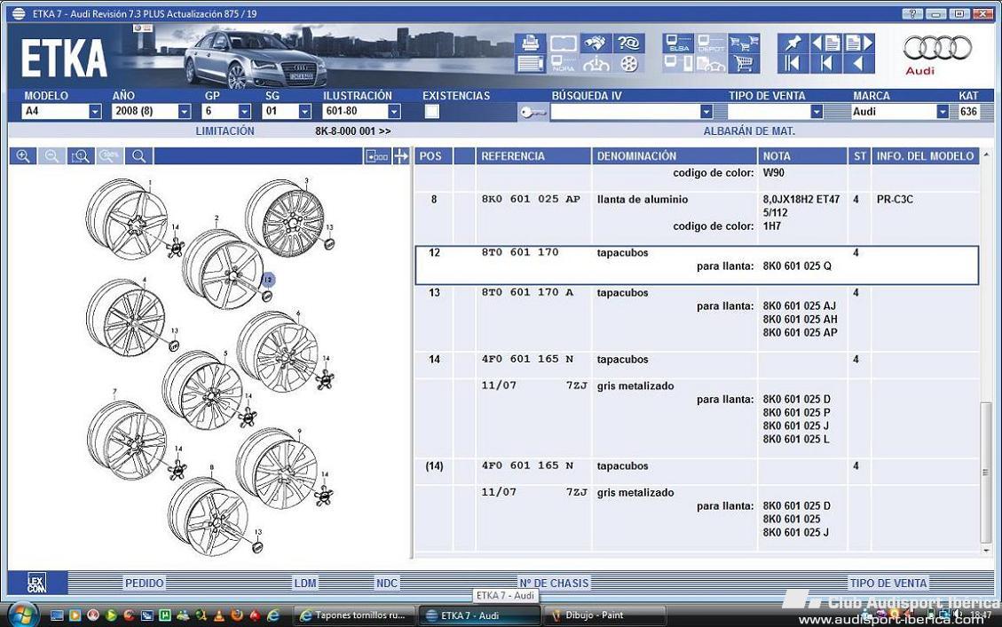Click the Nº DE CHASIS button
Screen dimensions: 1002x627
pos(554,583)
